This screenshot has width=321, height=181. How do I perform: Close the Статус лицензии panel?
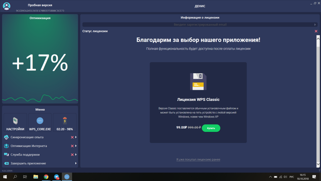tap(316, 31)
